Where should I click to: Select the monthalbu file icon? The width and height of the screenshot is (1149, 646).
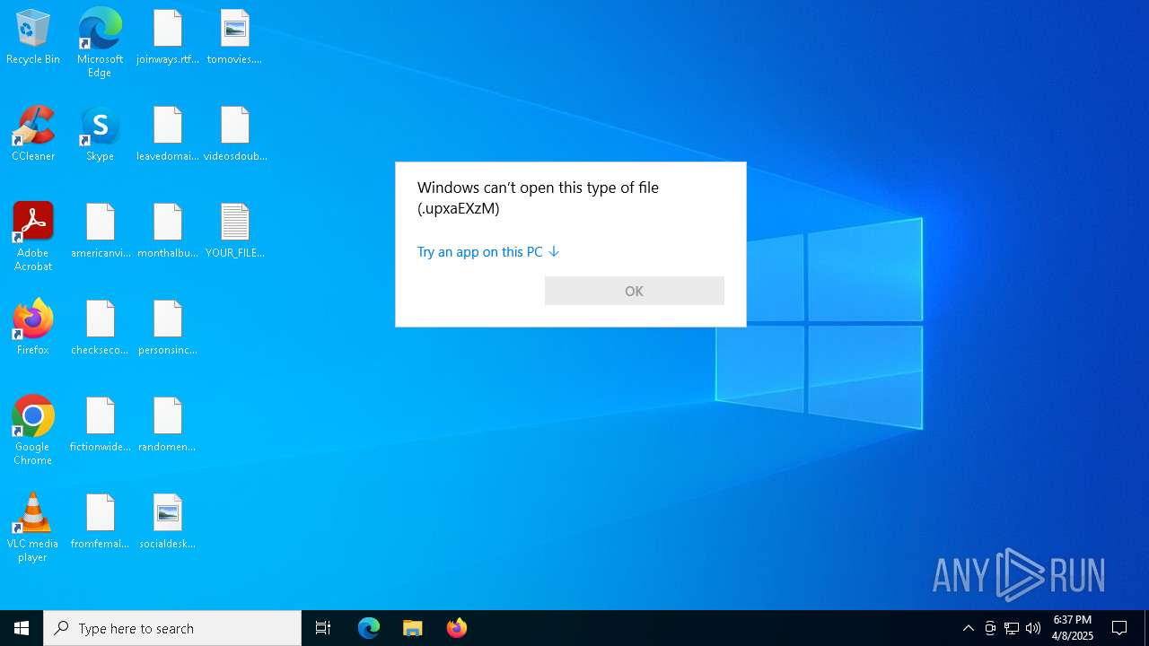[x=168, y=231]
